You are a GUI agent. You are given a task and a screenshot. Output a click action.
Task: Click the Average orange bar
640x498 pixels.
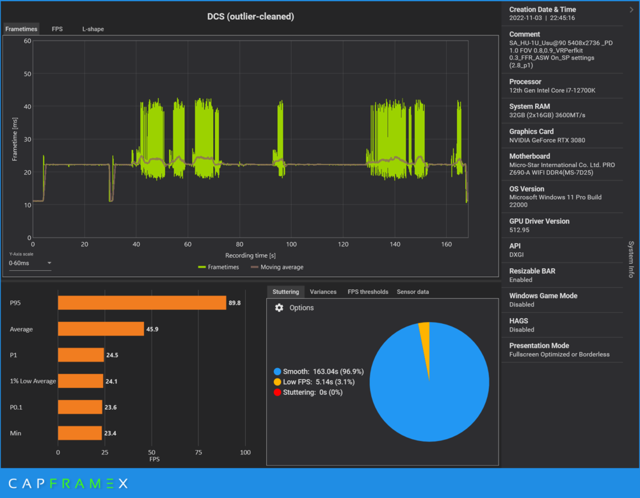click(100, 329)
